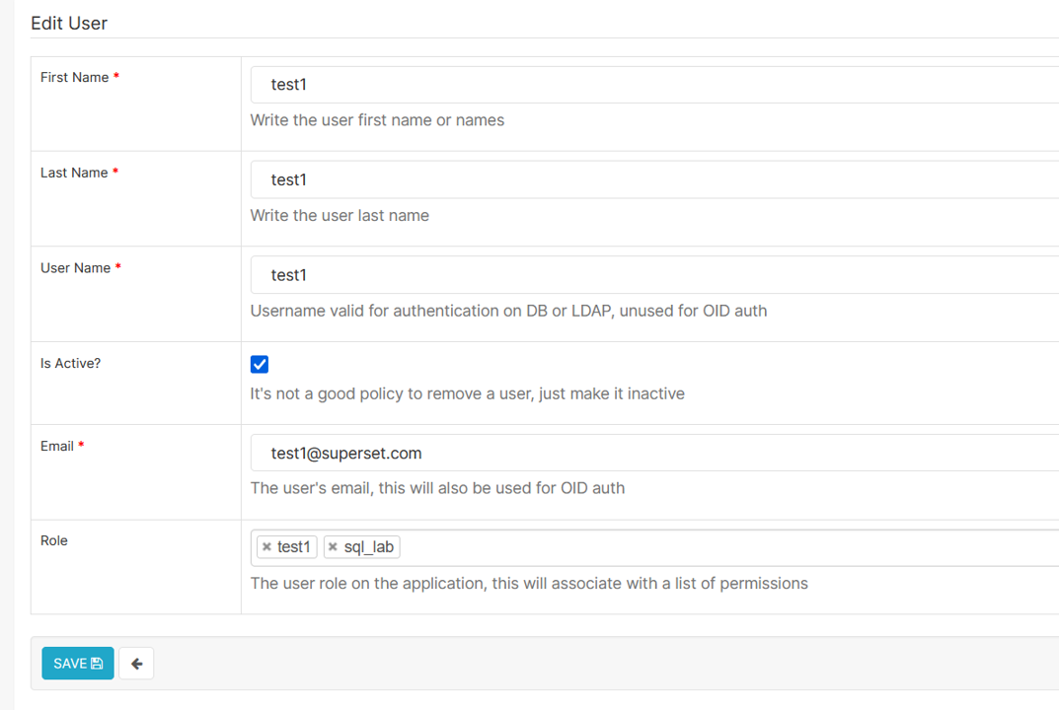1059x710 pixels.
Task: Focus the User Name input field
Action: (651, 275)
